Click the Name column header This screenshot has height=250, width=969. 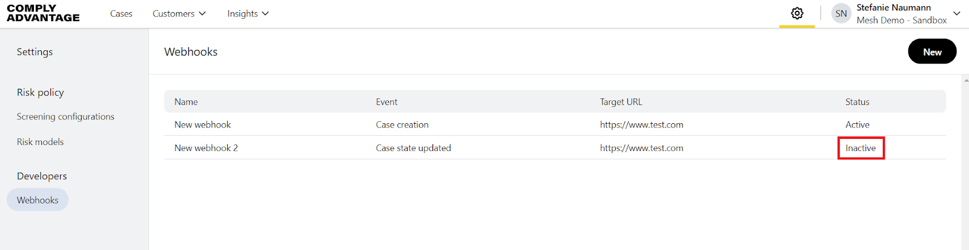pyautogui.click(x=186, y=102)
